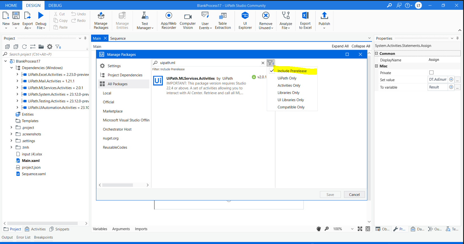Image resolution: width=464 pixels, height=244 pixels.
Task: Expand UiPath.Excel.Activities dependency
Action: pyautogui.click(x=18, y=74)
